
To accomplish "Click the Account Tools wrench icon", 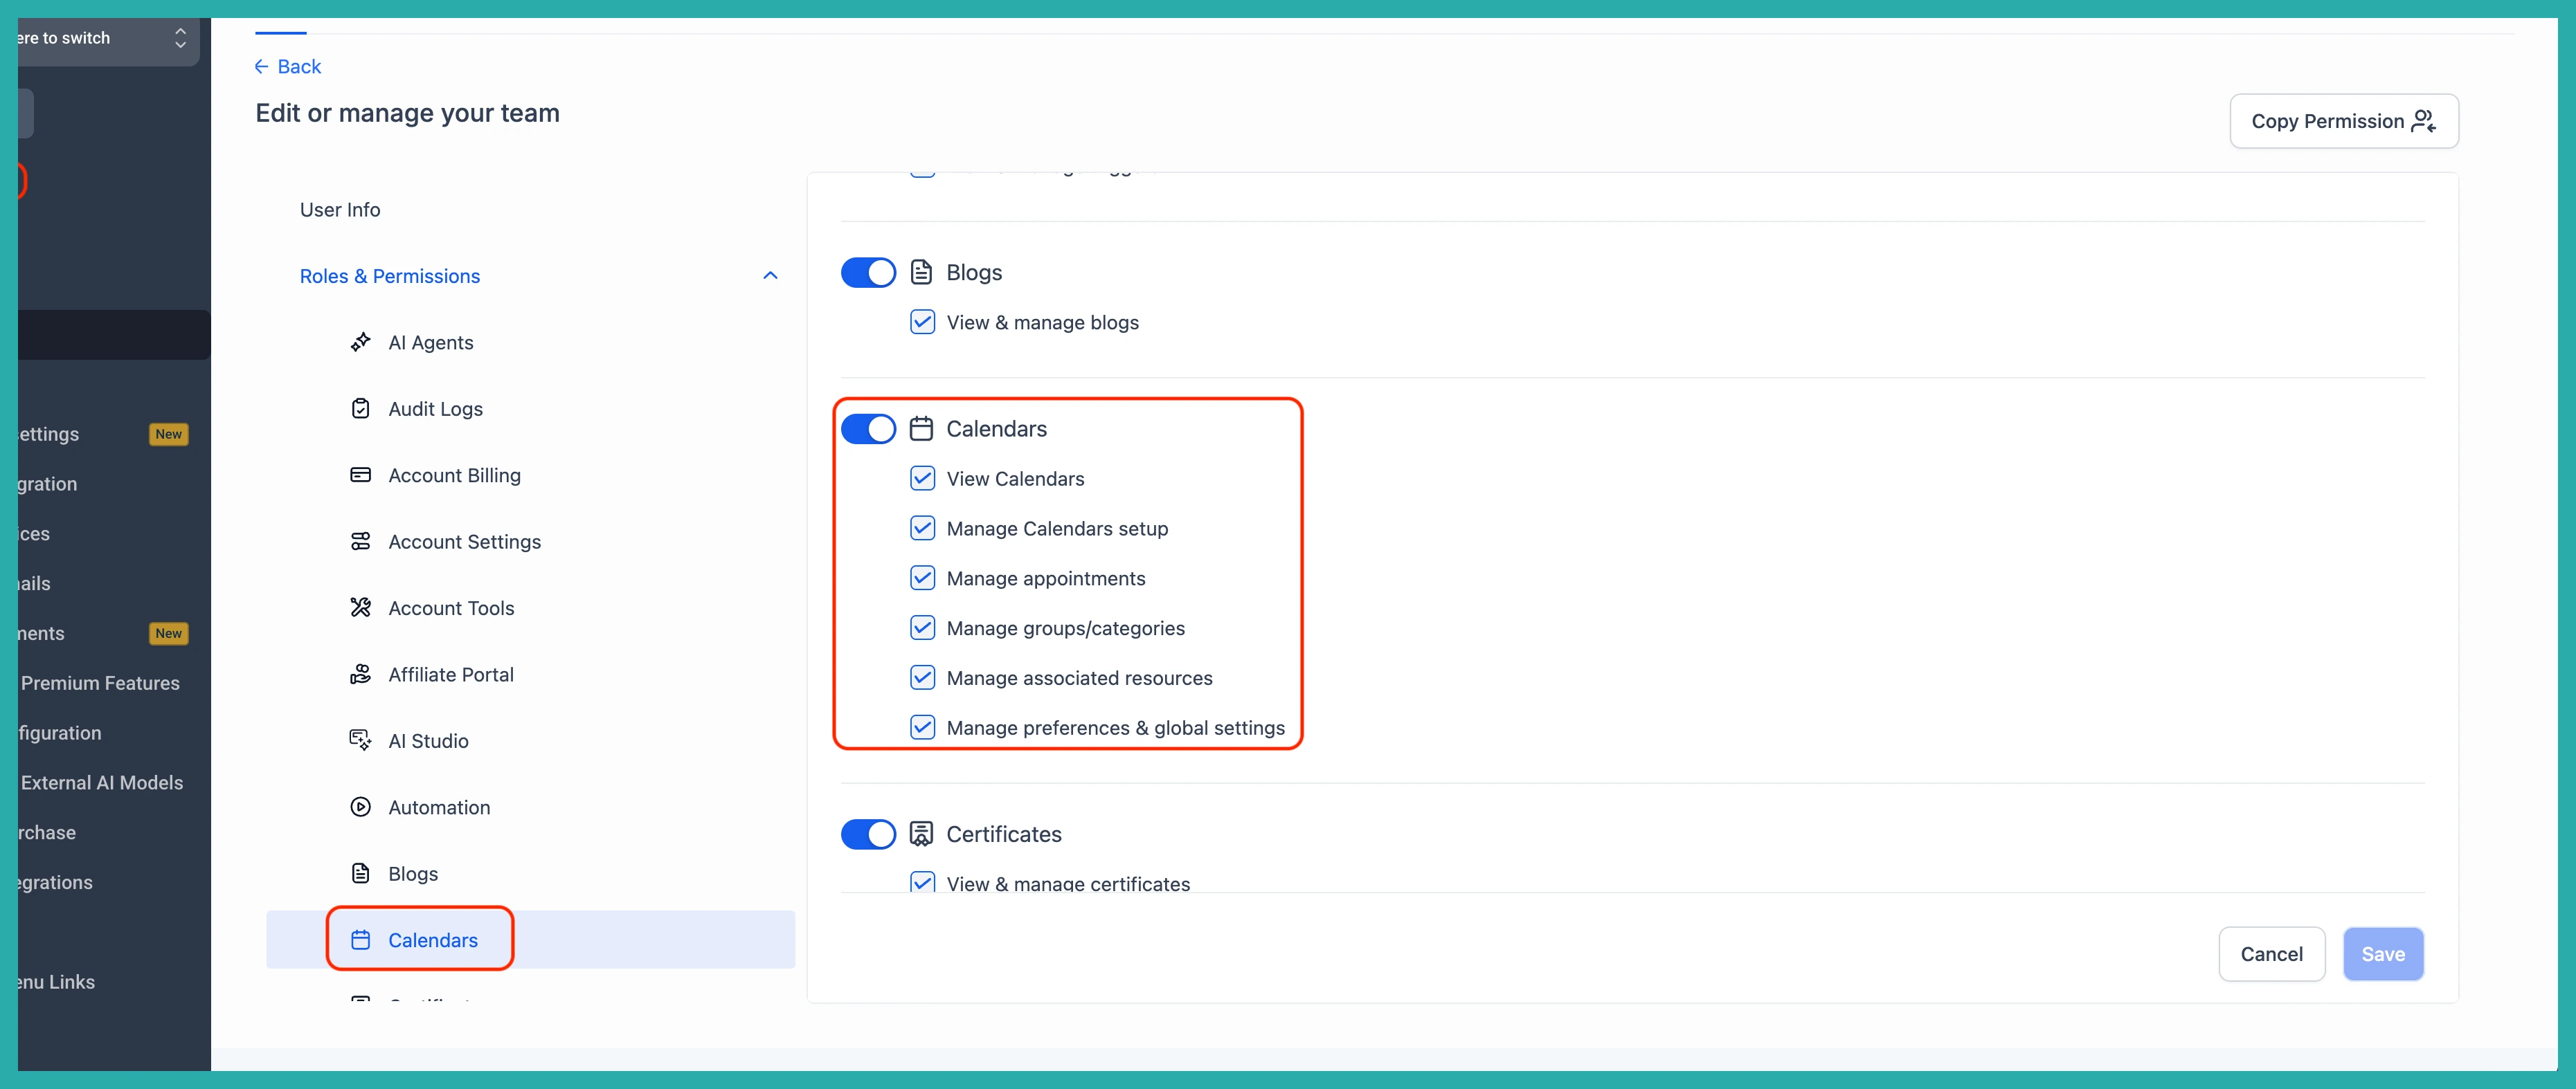I will tap(360, 607).
